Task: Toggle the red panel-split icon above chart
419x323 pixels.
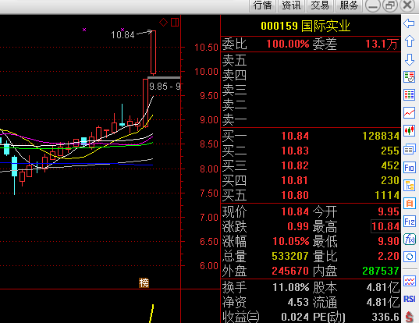Action: coord(175,22)
